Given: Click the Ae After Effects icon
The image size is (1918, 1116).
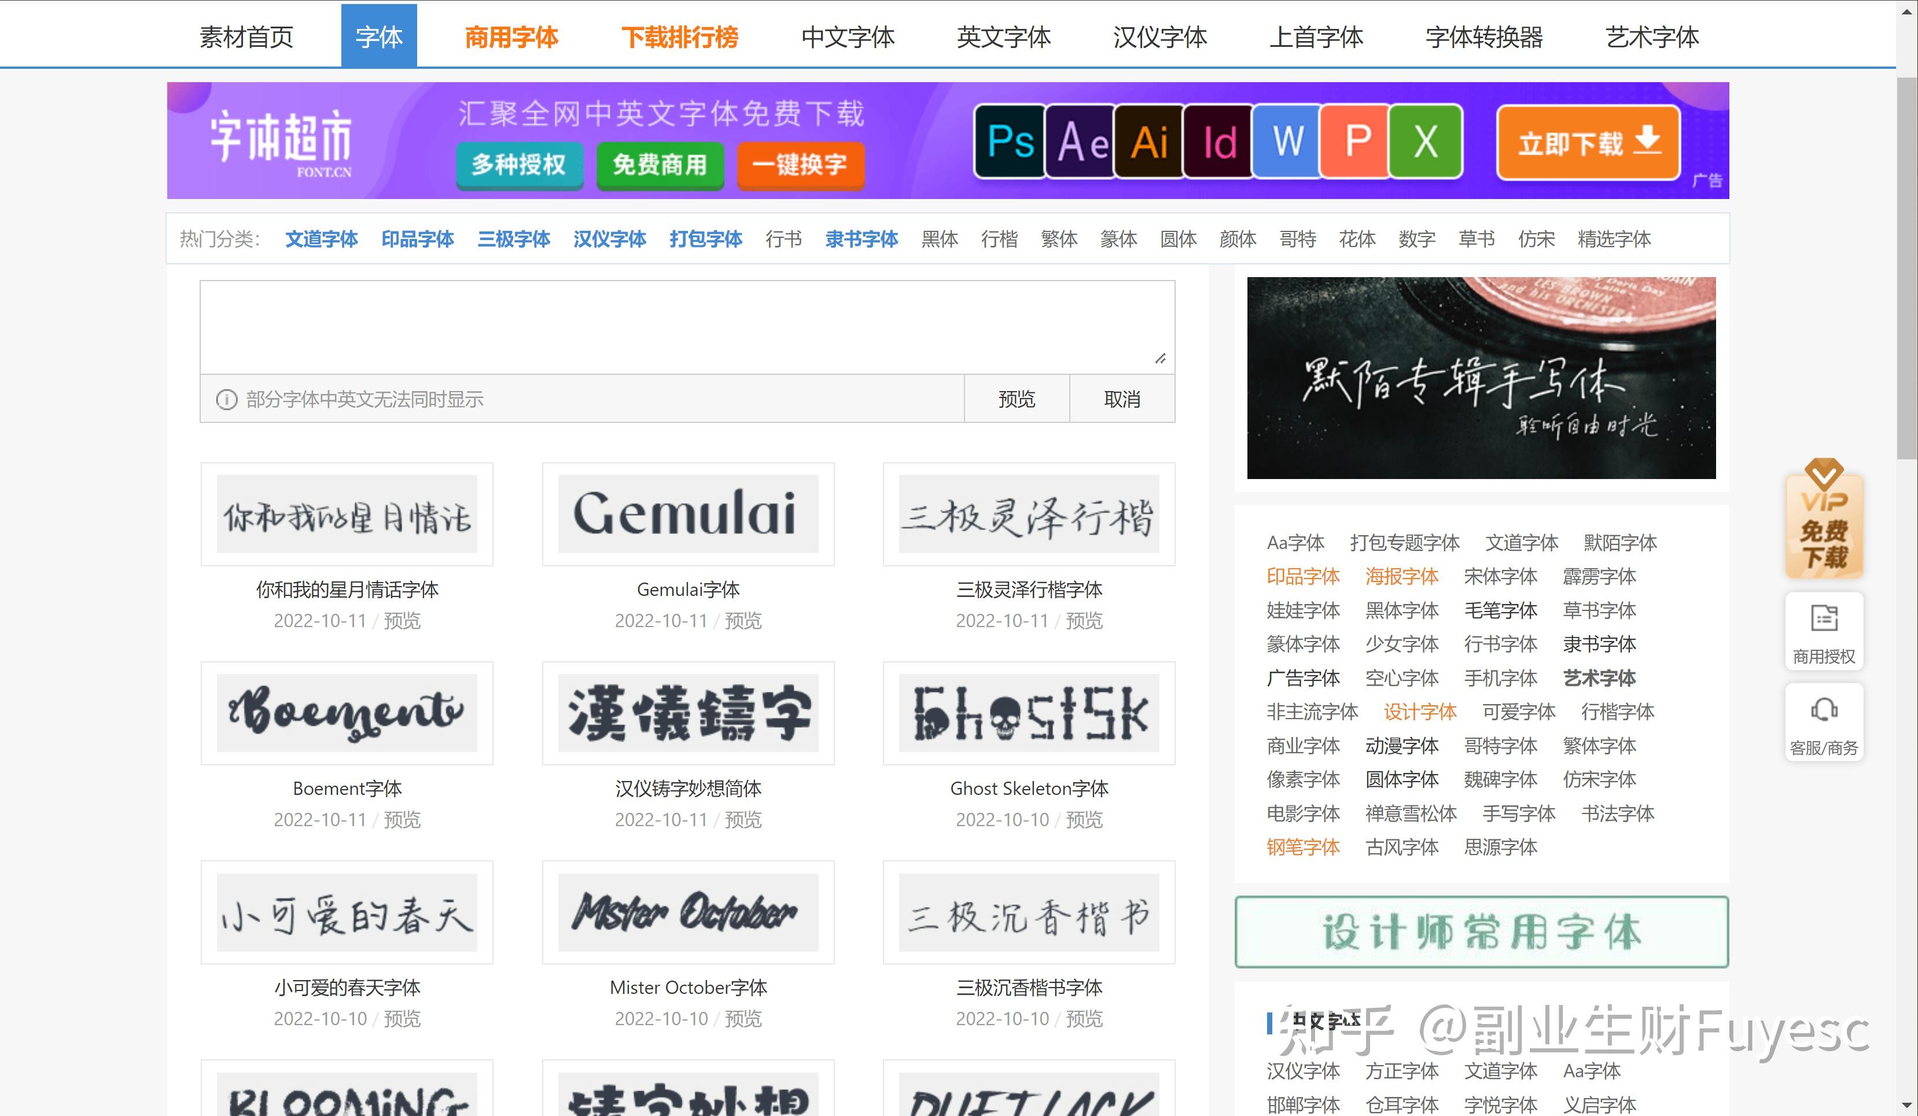Looking at the screenshot, I should click(1081, 142).
